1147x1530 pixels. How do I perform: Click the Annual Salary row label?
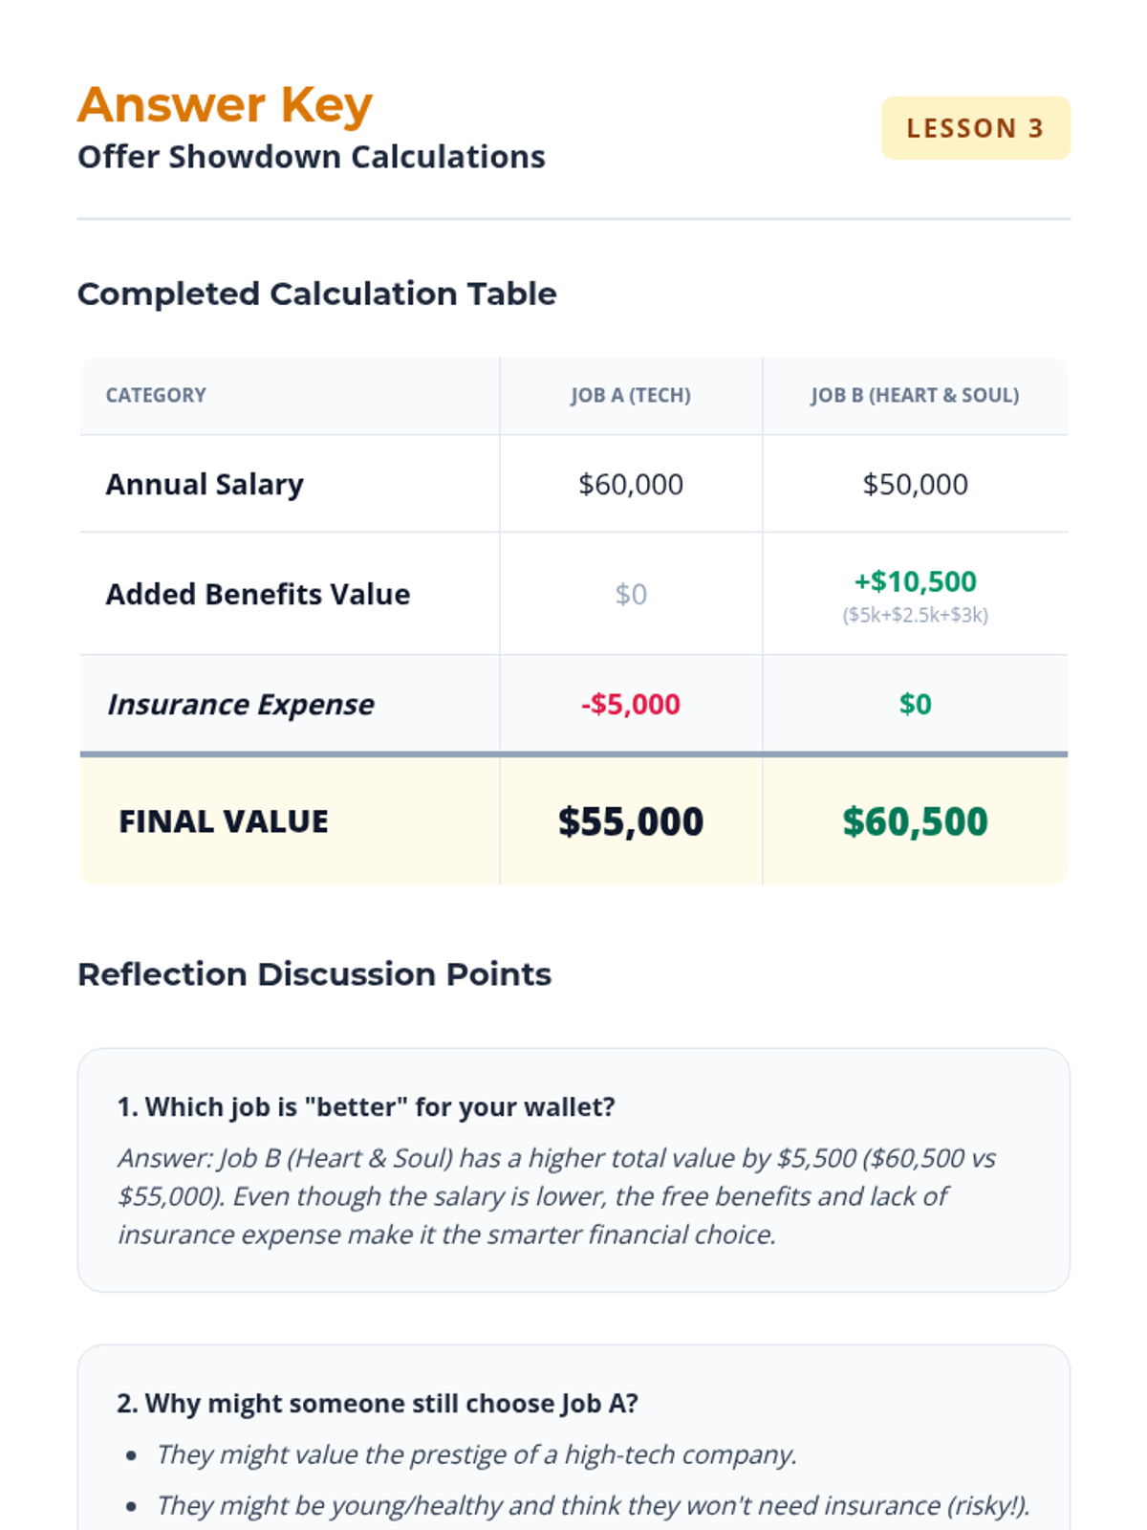coord(205,484)
